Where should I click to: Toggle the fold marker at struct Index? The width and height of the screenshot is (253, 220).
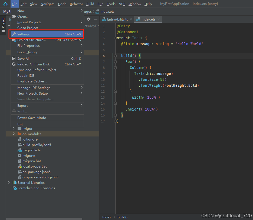click(x=115, y=38)
